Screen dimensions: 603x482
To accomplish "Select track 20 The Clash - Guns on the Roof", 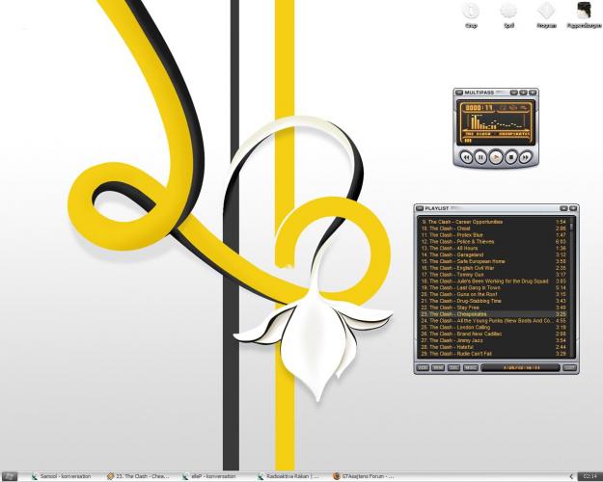I will (x=494, y=294).
